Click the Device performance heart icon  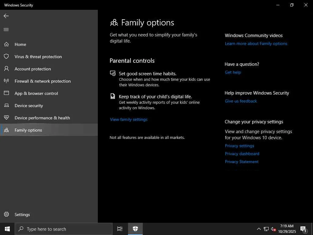(6, 118)
